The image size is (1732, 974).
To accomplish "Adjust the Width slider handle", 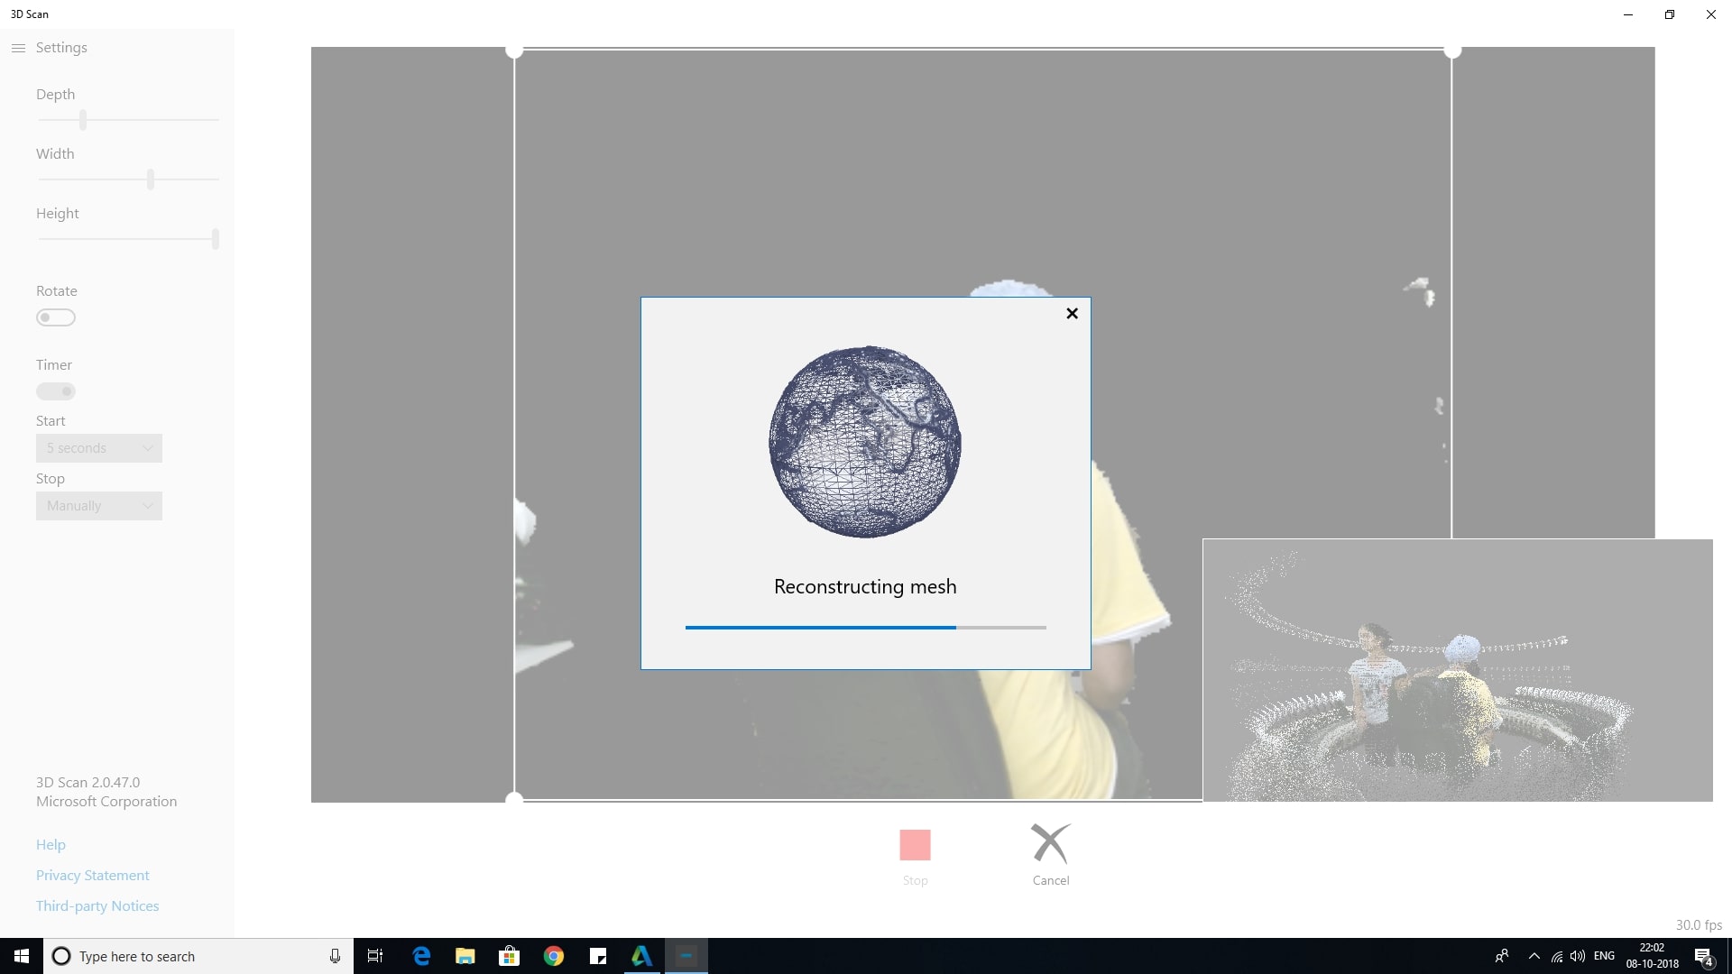I will point(151,179).
